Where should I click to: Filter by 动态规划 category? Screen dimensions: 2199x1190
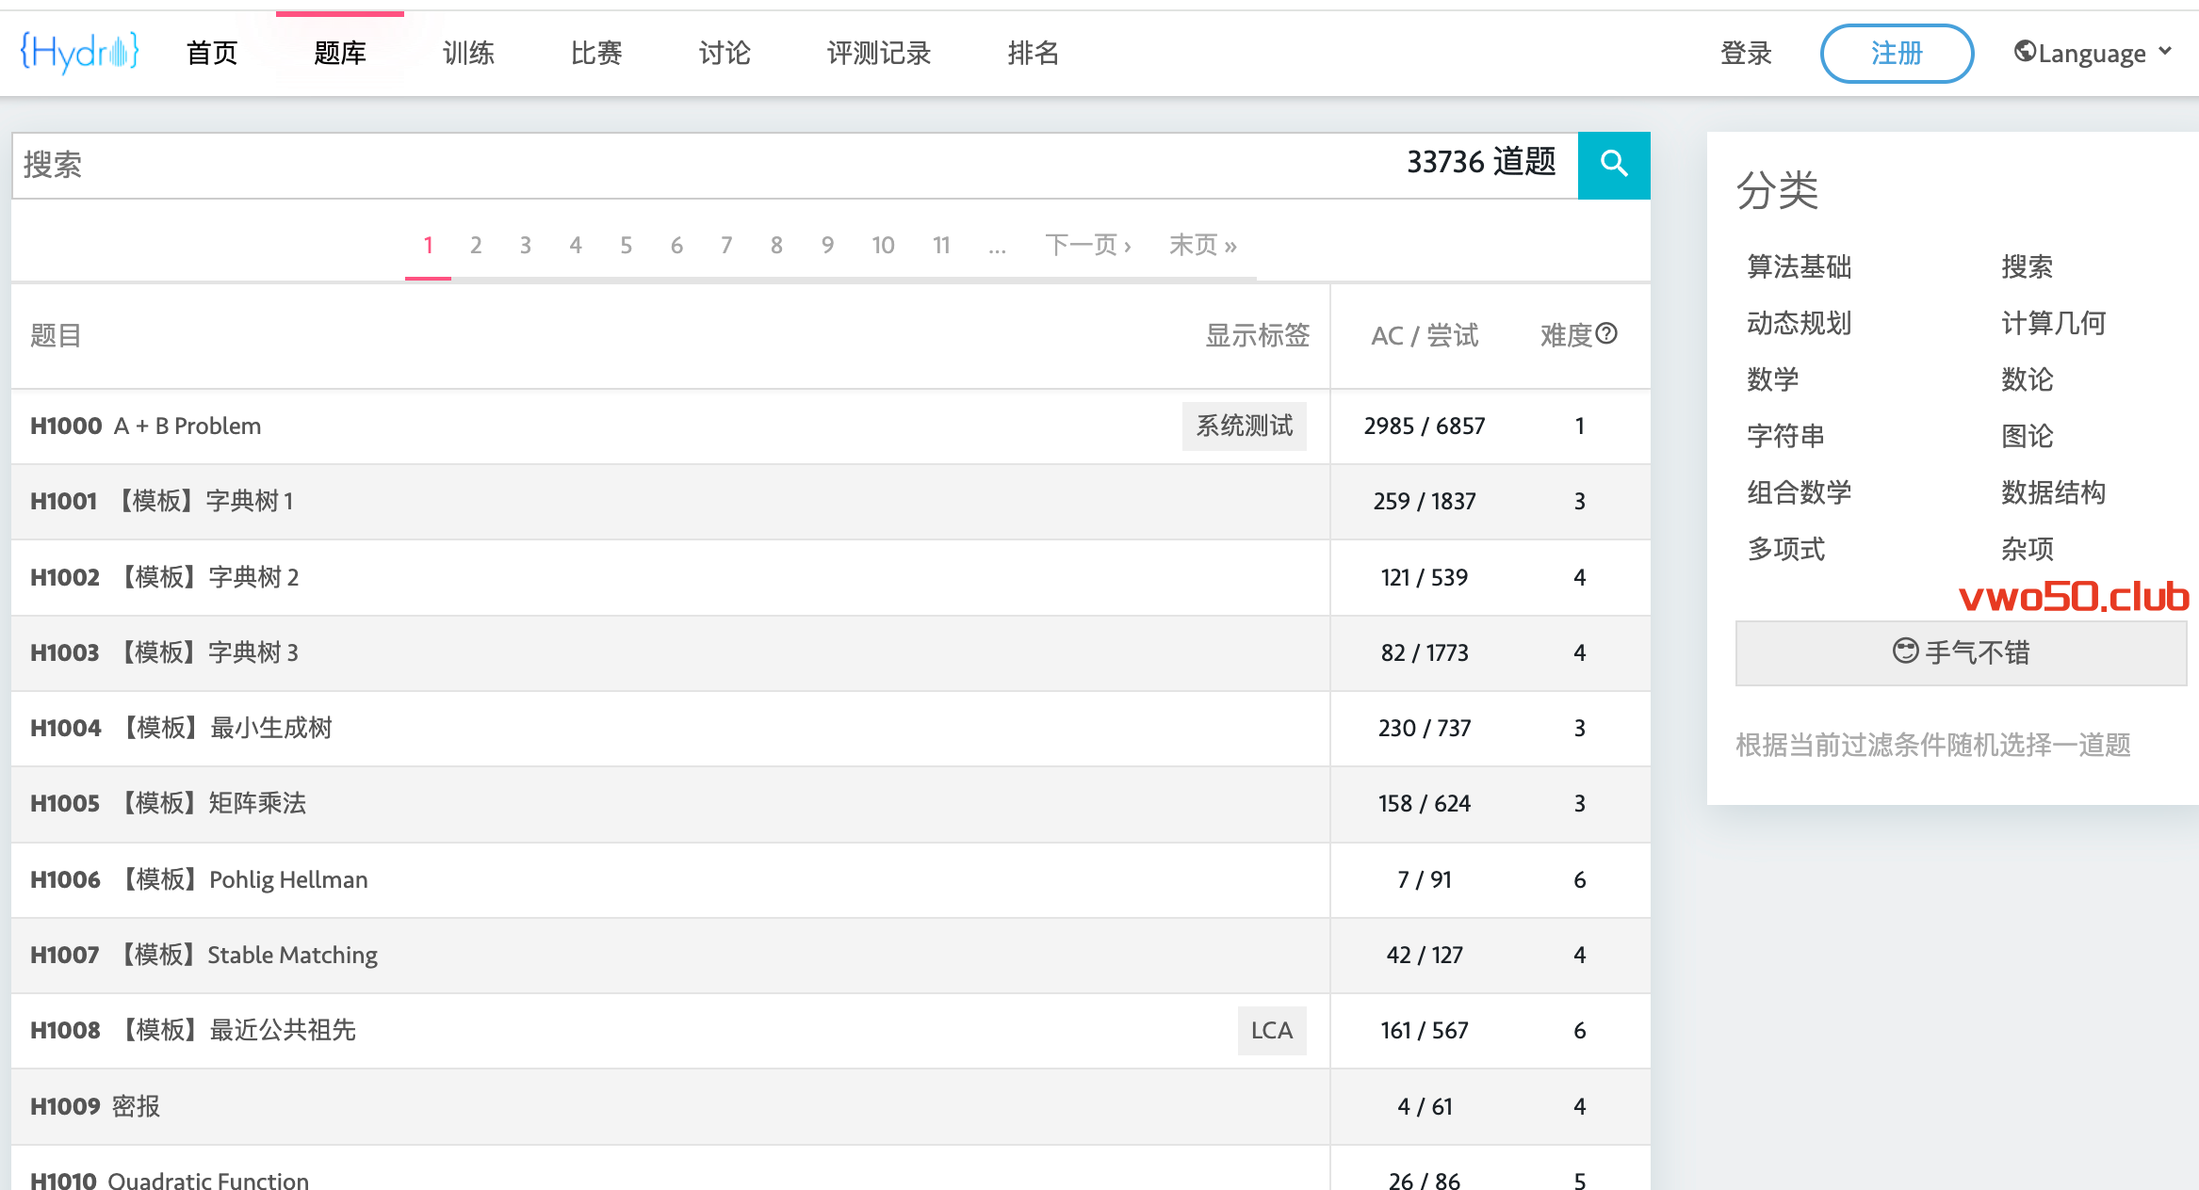[1799, 323]
